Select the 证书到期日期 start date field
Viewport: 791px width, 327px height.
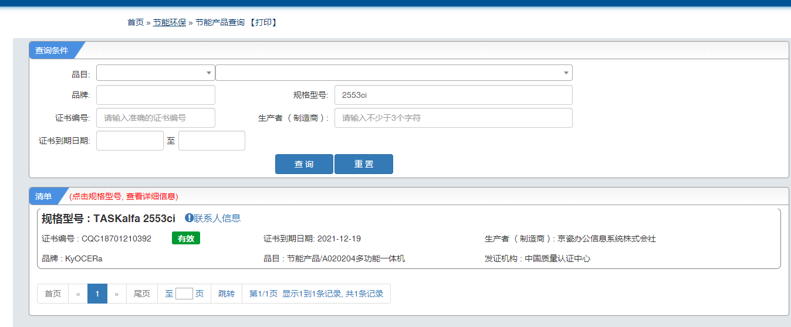(x=130, y=141)
